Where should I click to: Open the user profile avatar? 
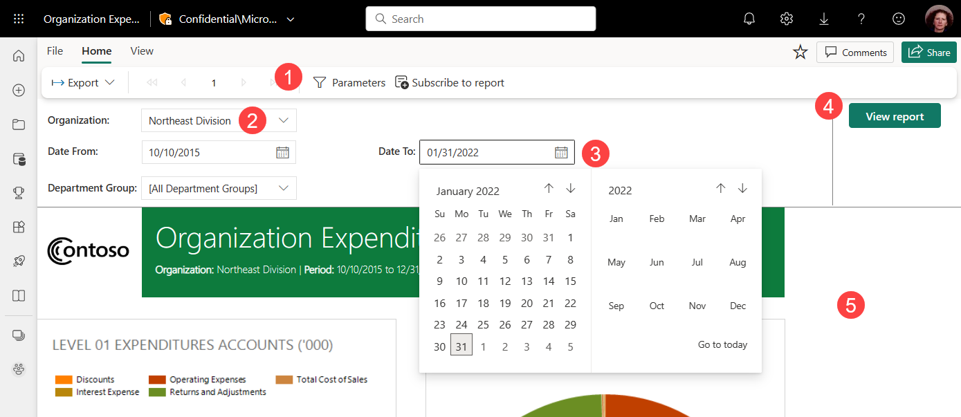tap(939, 19)
